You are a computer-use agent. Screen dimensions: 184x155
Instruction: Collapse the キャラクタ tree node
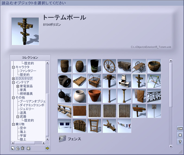(14, 67)
